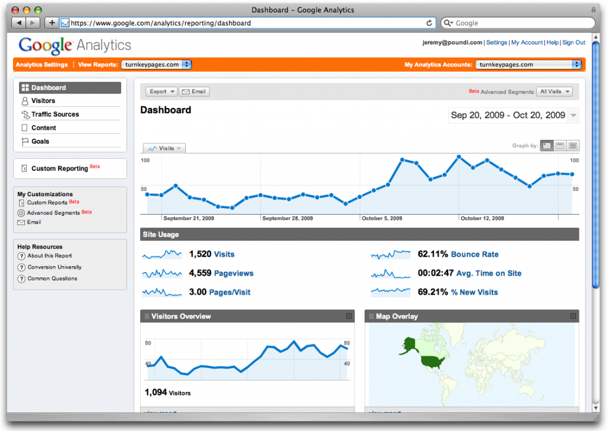
Task: Open the Visits graph metric dropdown
Action: pos(164,148)
